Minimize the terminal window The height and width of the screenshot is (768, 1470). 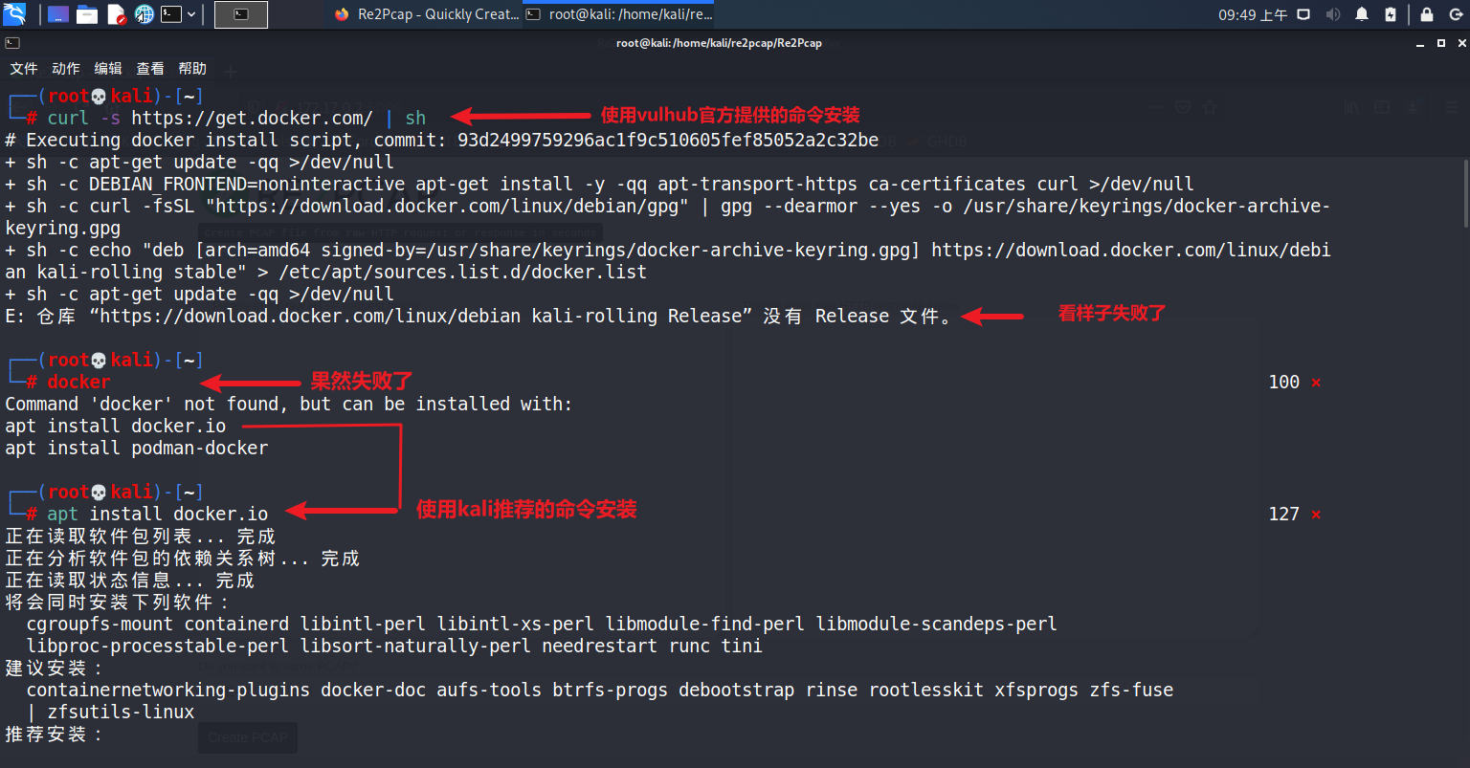pos(1422,43)
